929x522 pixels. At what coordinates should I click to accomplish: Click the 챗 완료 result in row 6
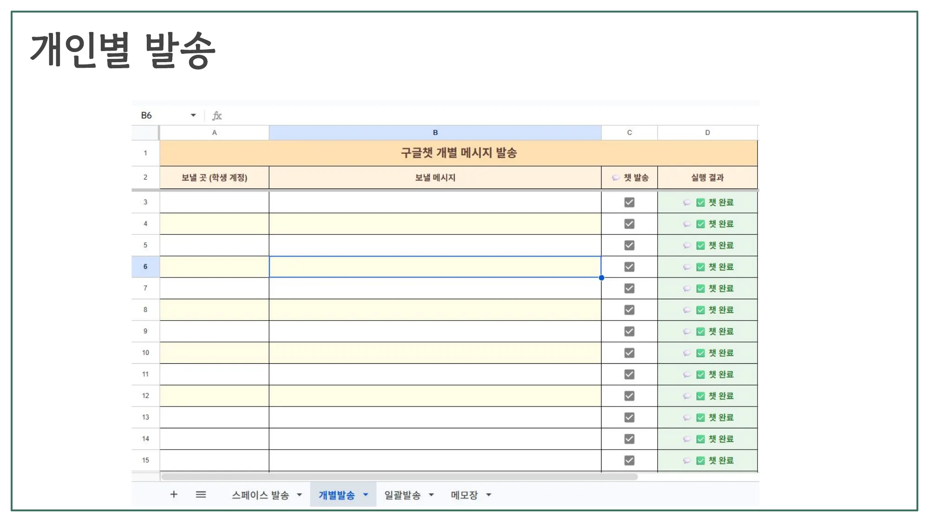(708, 267)
